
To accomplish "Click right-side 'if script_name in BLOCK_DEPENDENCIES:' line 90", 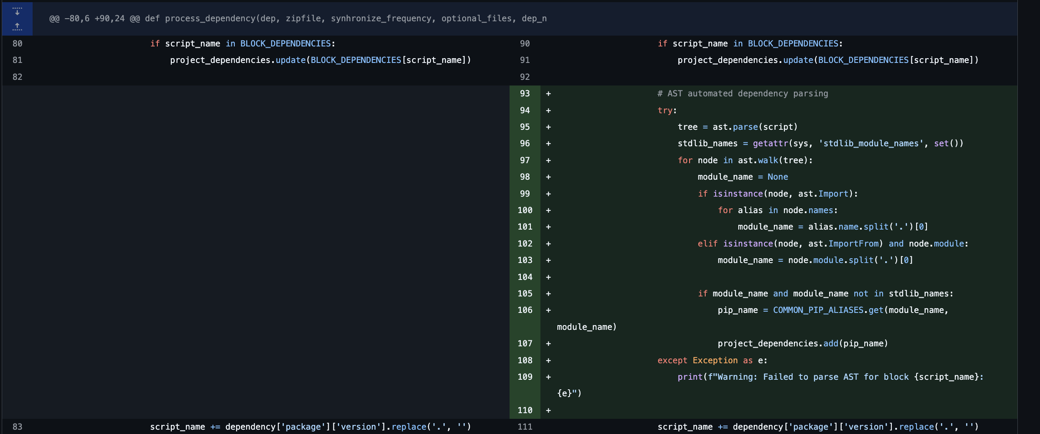I will click(750, 43).
